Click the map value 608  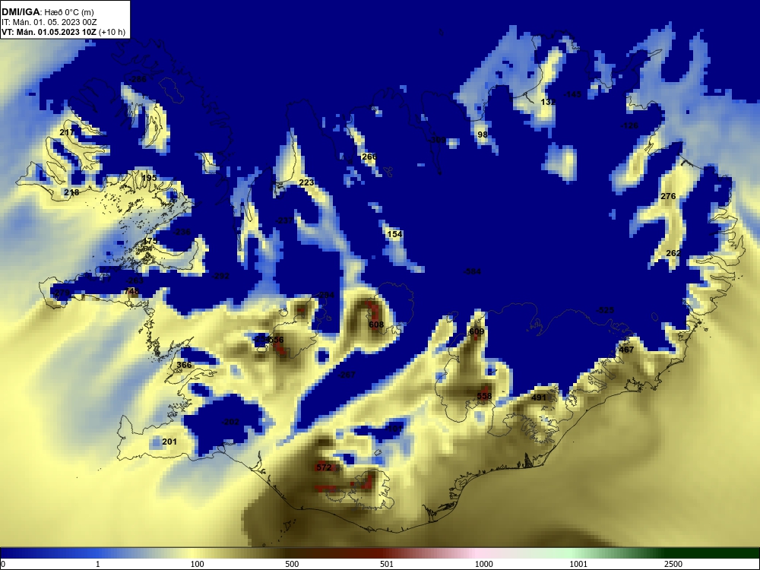pyautogui.click(x=376, y=325)
